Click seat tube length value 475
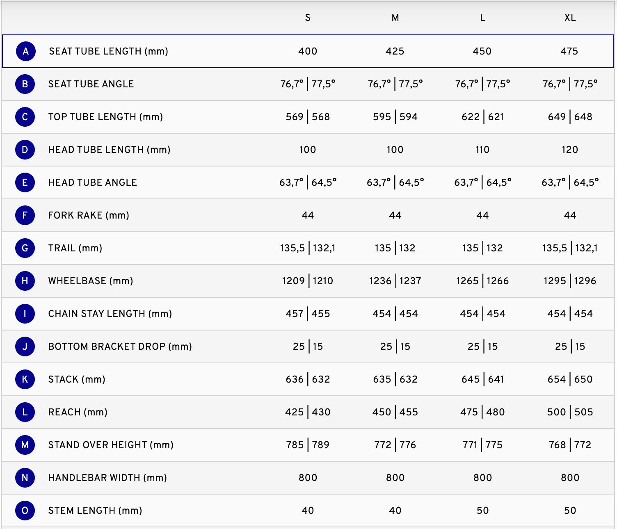Screen dimensions: 617x529 [x=569, y=51]
